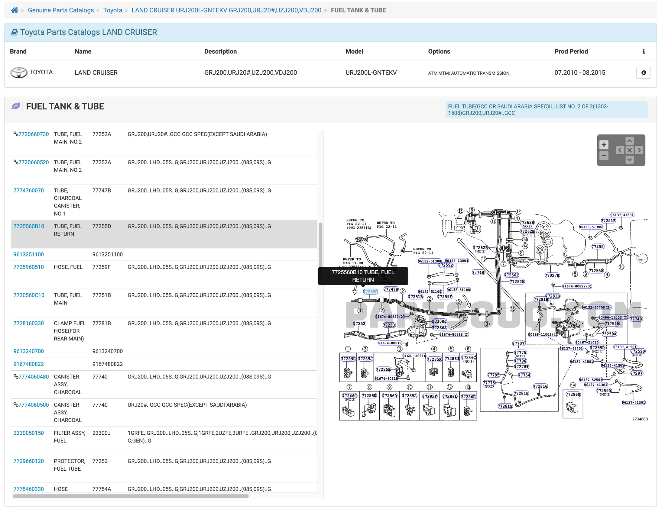Click the home icon in breadcrumb
This screenshot has width=665, height=522.
[15, 10]
